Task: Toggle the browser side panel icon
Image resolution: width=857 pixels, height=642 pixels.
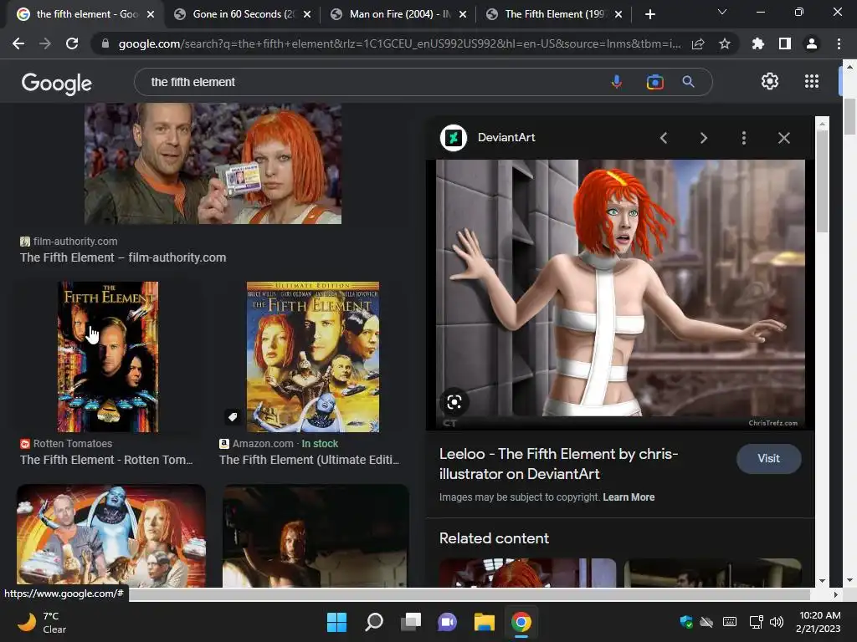Action: click(x=785, y=43)
